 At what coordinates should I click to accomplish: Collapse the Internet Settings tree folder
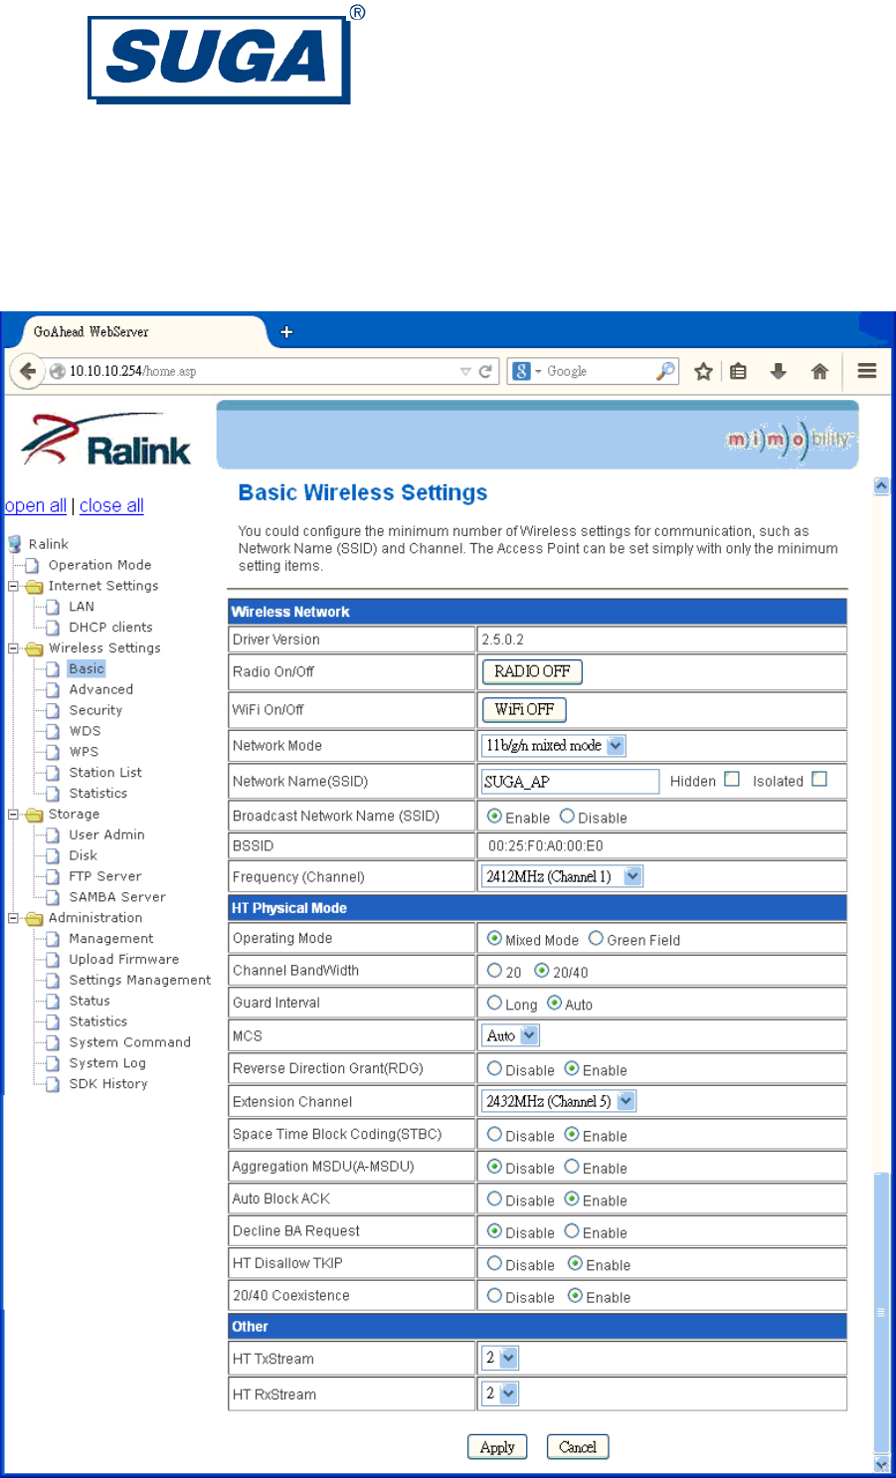tap(14, 587)
